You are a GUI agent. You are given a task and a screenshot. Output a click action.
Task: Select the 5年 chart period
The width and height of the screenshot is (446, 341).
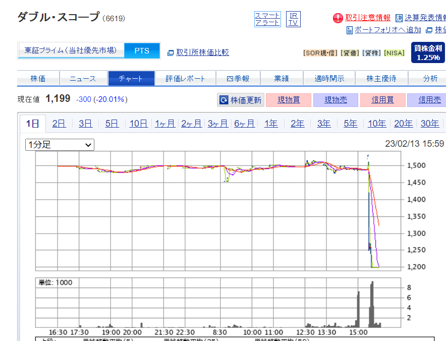(x=351, y=124)
